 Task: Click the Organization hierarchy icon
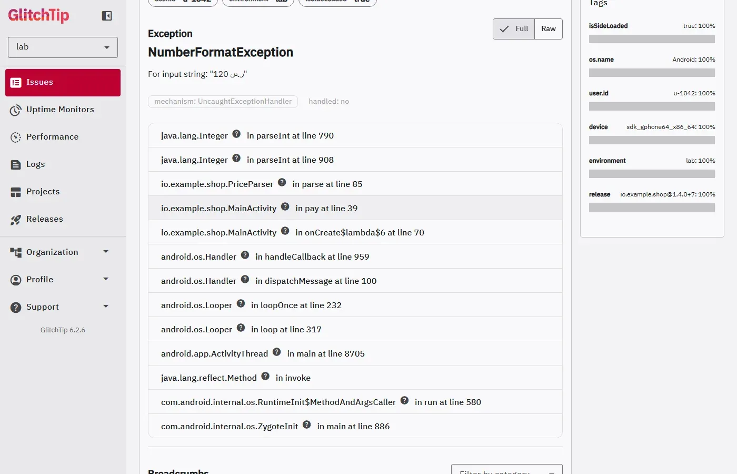pos(16,253)
